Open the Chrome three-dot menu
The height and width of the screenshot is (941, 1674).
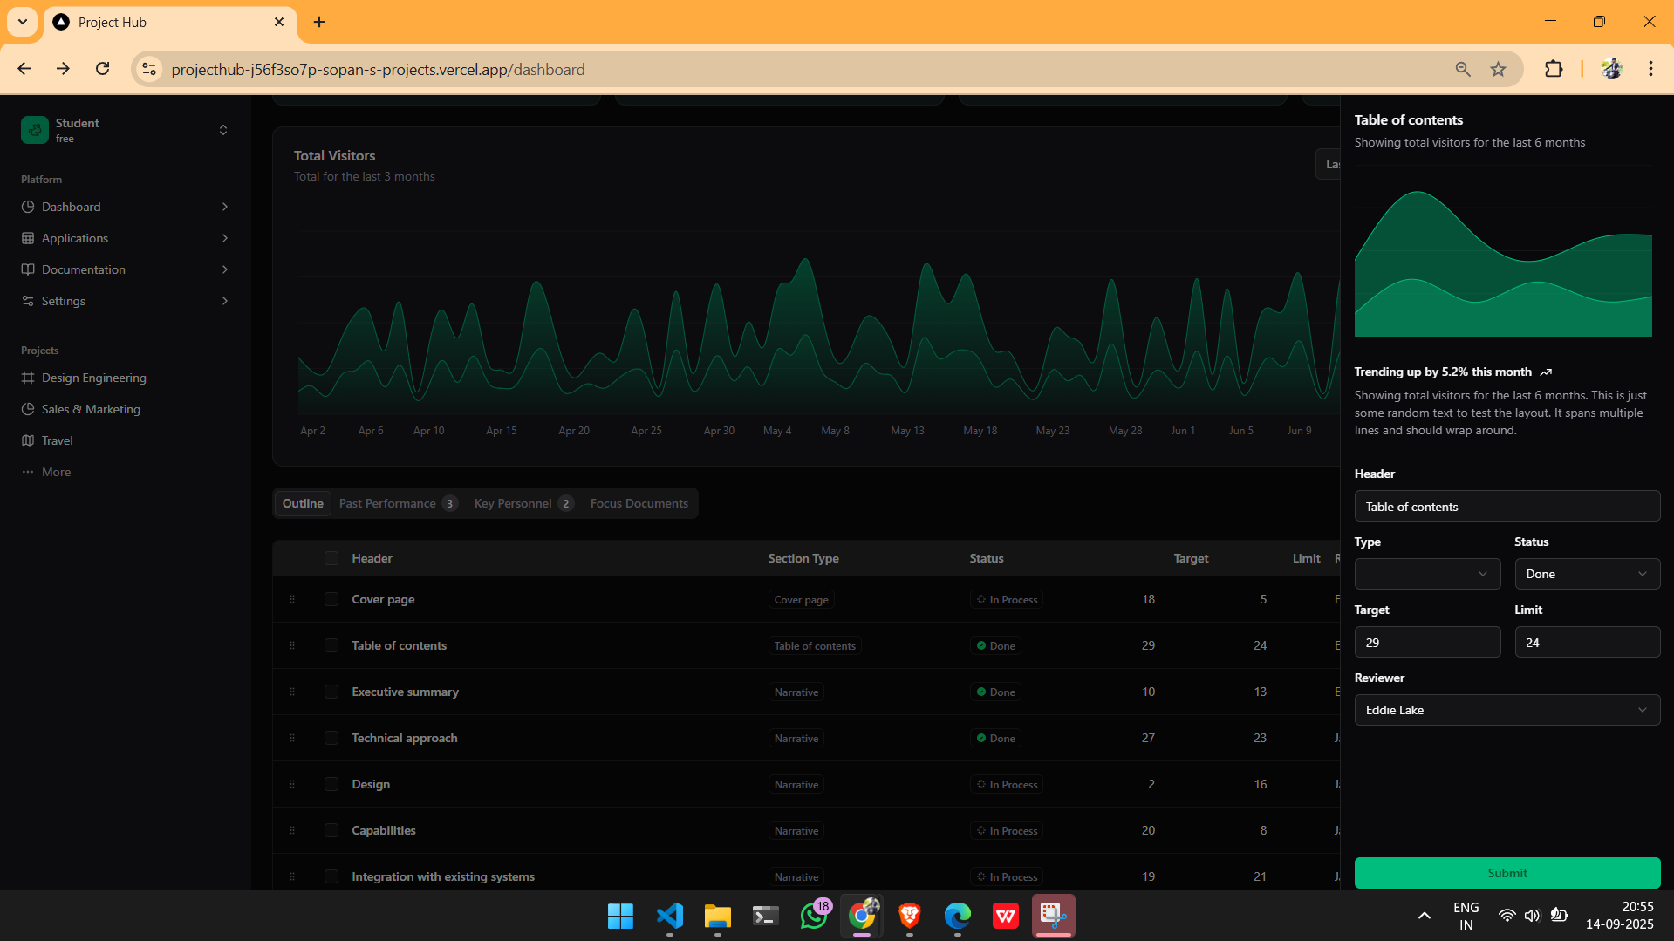tap(1650, 69)
